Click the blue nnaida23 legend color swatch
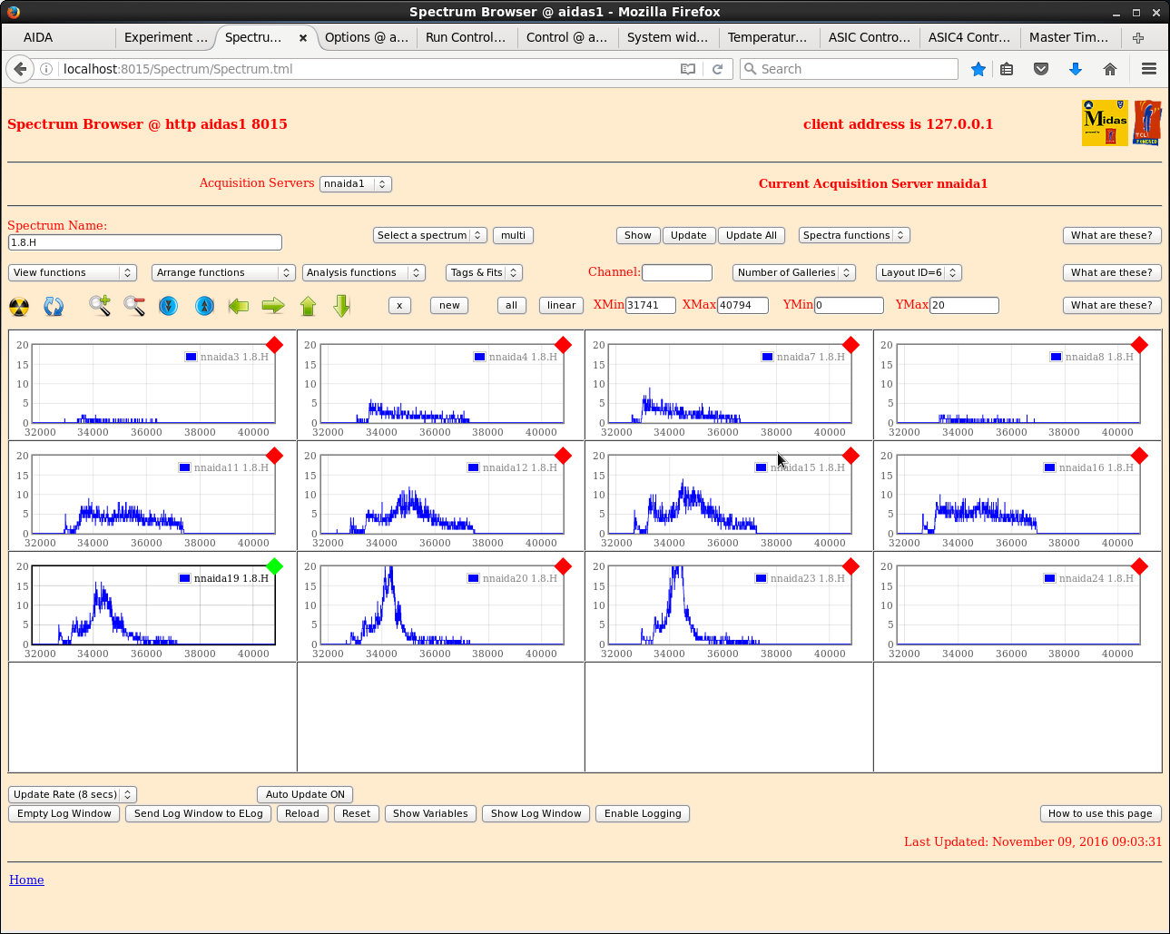The width and height of the screenshot is (1170, 934). click(x=761, y=578)
